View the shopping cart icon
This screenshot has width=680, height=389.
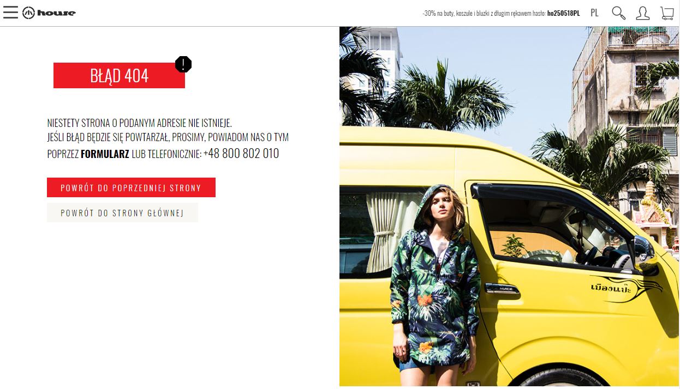click(x=667, y=13)
